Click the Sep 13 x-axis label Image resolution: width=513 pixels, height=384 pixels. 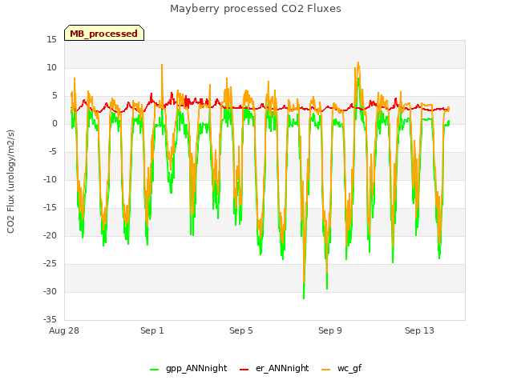point(419,330)
